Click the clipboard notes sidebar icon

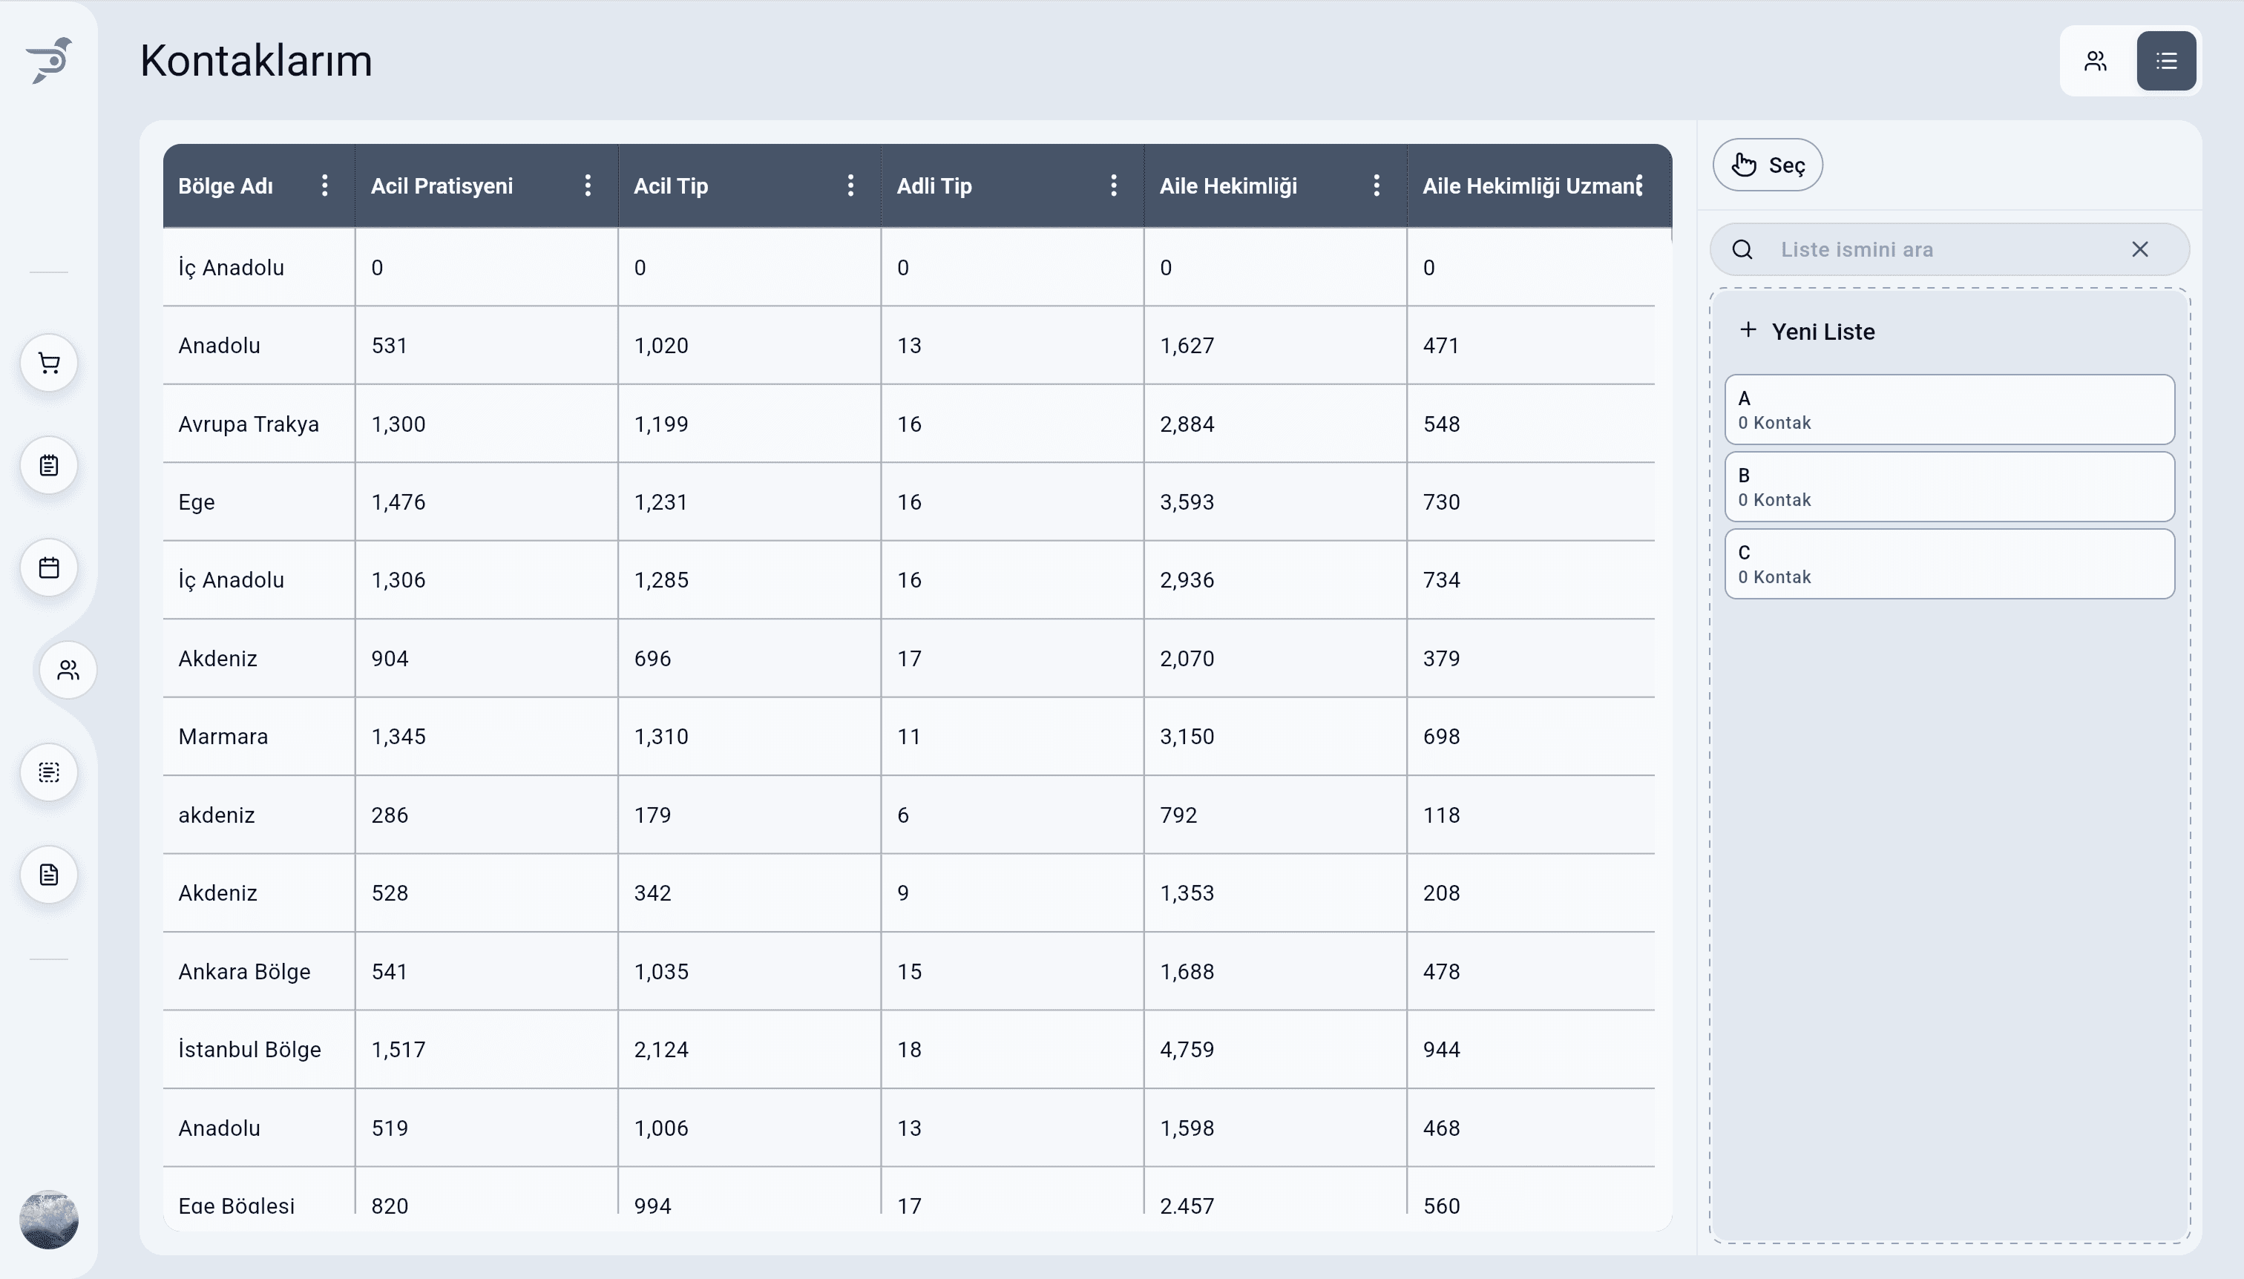click(x=49, y=464)
